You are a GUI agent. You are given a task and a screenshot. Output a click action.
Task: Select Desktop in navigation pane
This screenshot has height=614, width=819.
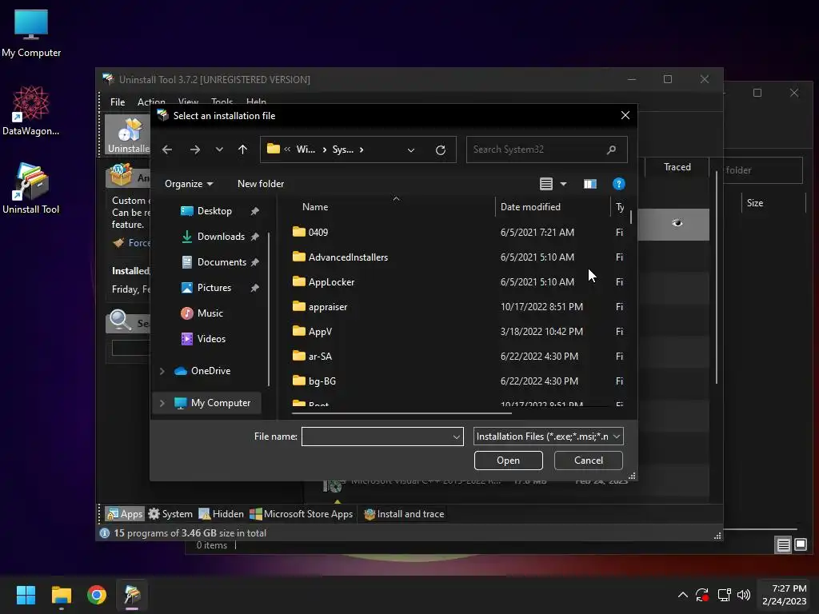pyautogui.click(x=214, y=211)
